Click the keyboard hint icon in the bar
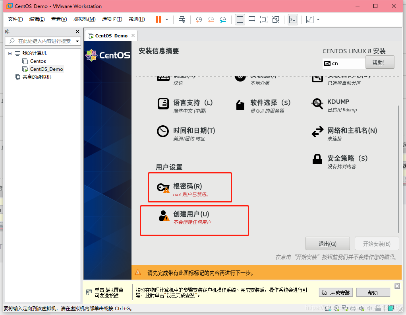The height and width of the screenshot is (315, 406). coord(89,292)
